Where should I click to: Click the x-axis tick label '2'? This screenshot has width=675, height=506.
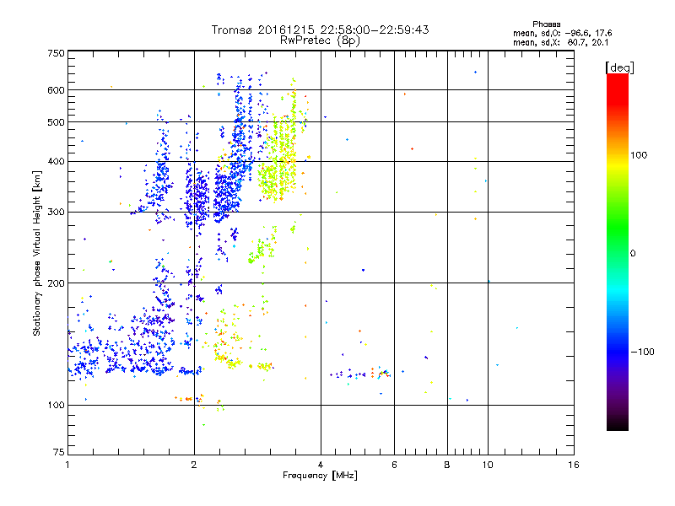pos(194,465)
